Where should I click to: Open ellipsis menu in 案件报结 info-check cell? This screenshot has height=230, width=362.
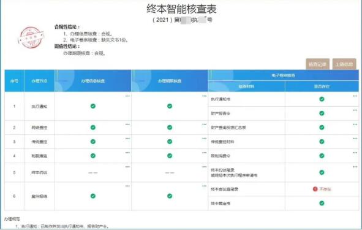pos(127,186)
